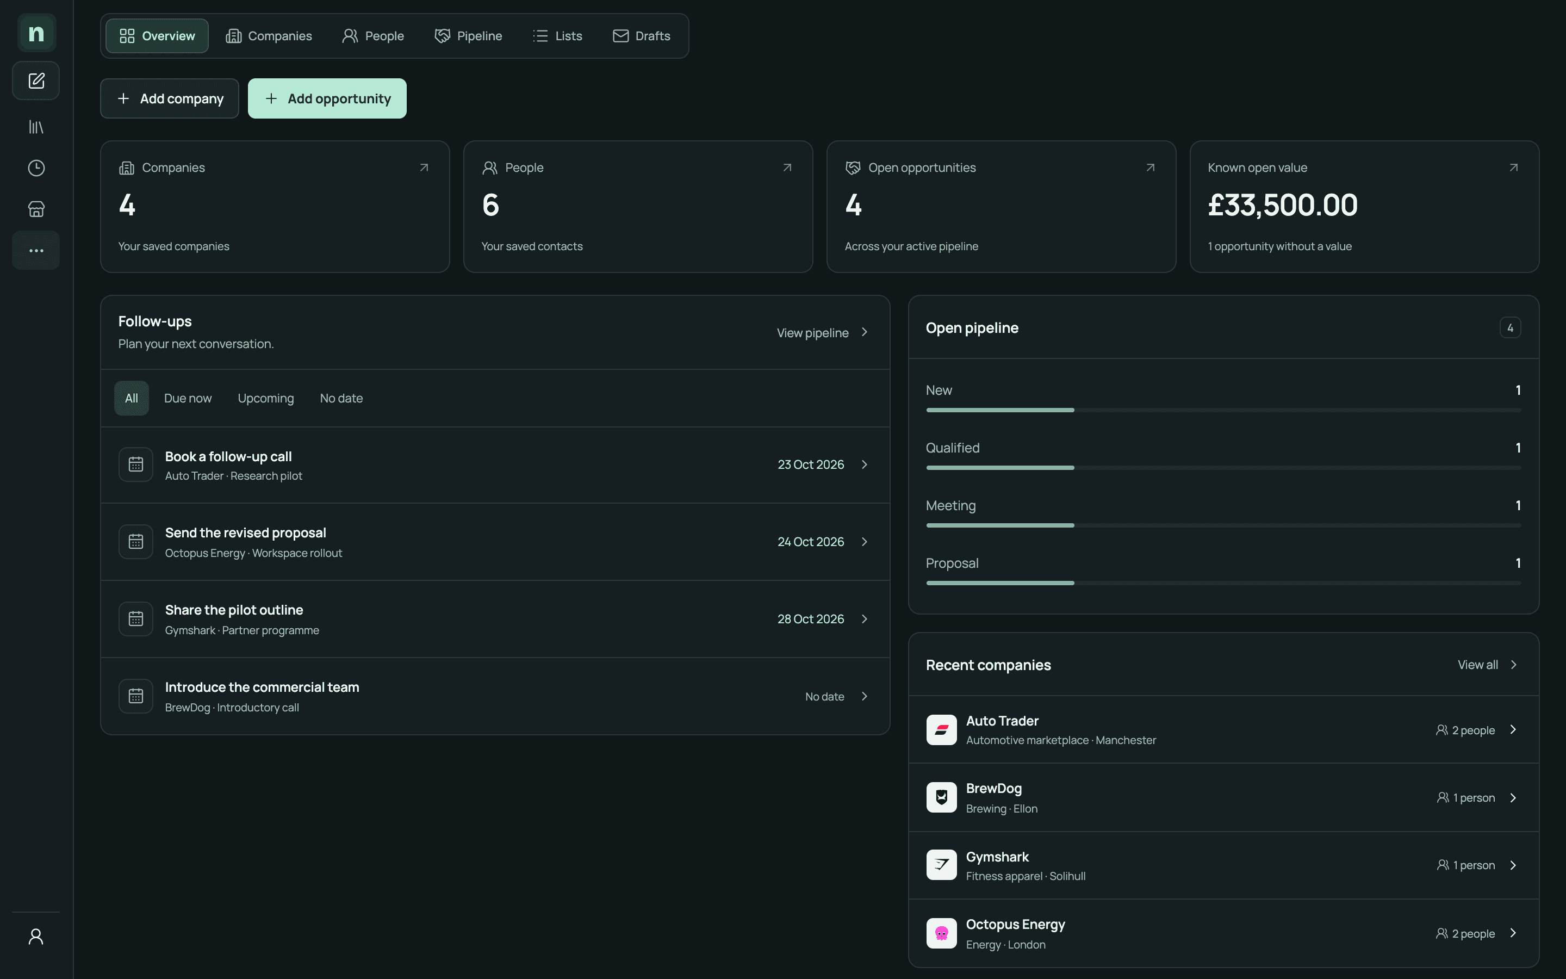Viewport: 1566px width, 979px height.
Task: Switch to the Lists tab
Action: [x=557, y=35]
